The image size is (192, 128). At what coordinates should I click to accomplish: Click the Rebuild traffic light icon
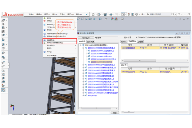point(129,14)
